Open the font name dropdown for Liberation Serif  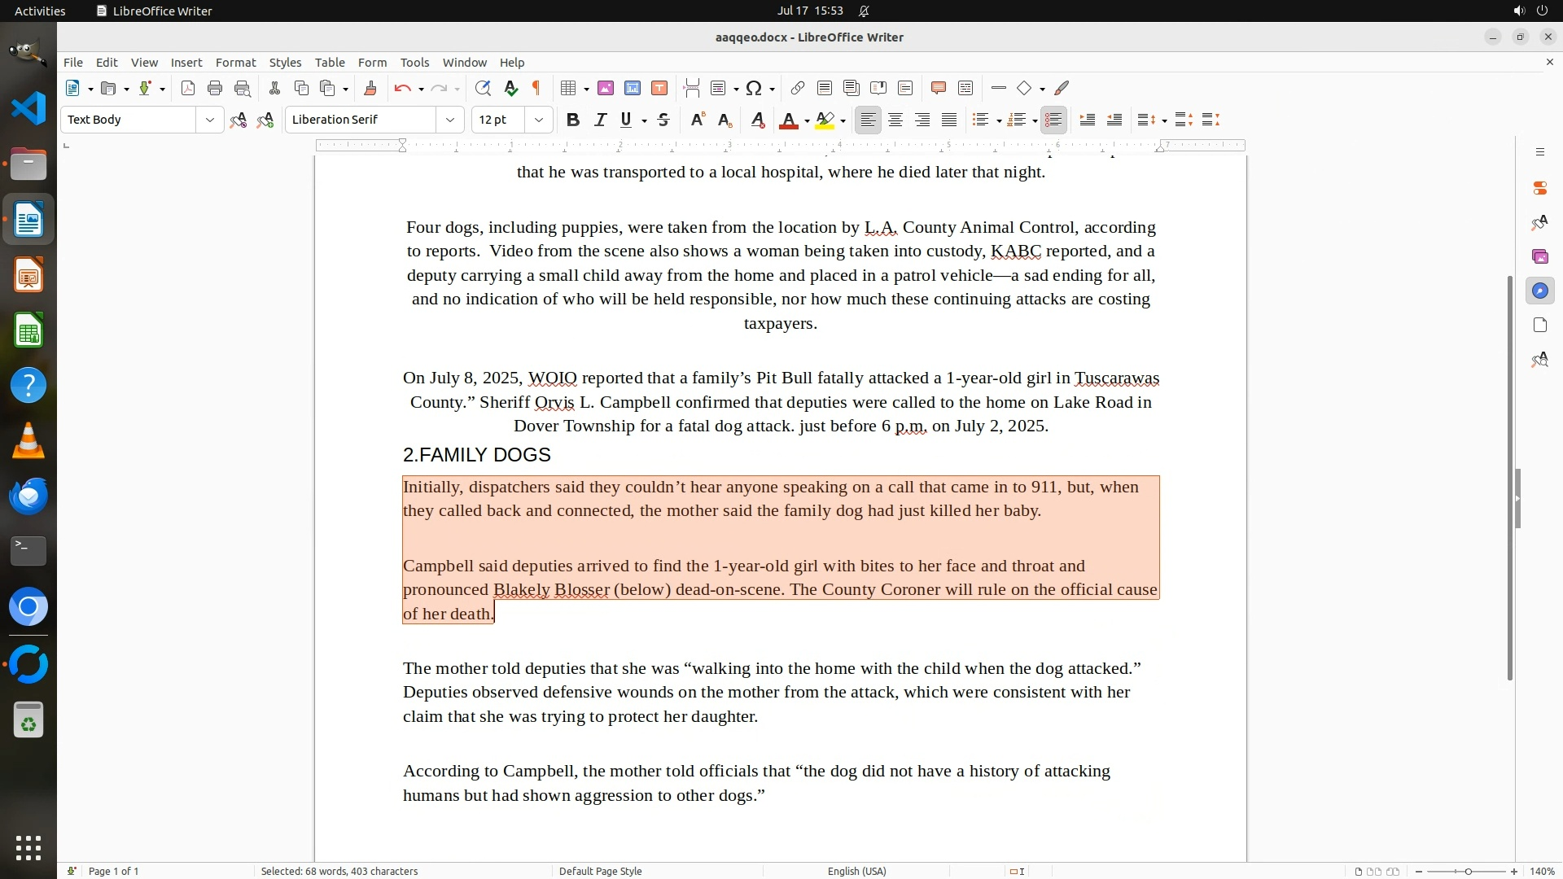(x=449, y=120)
